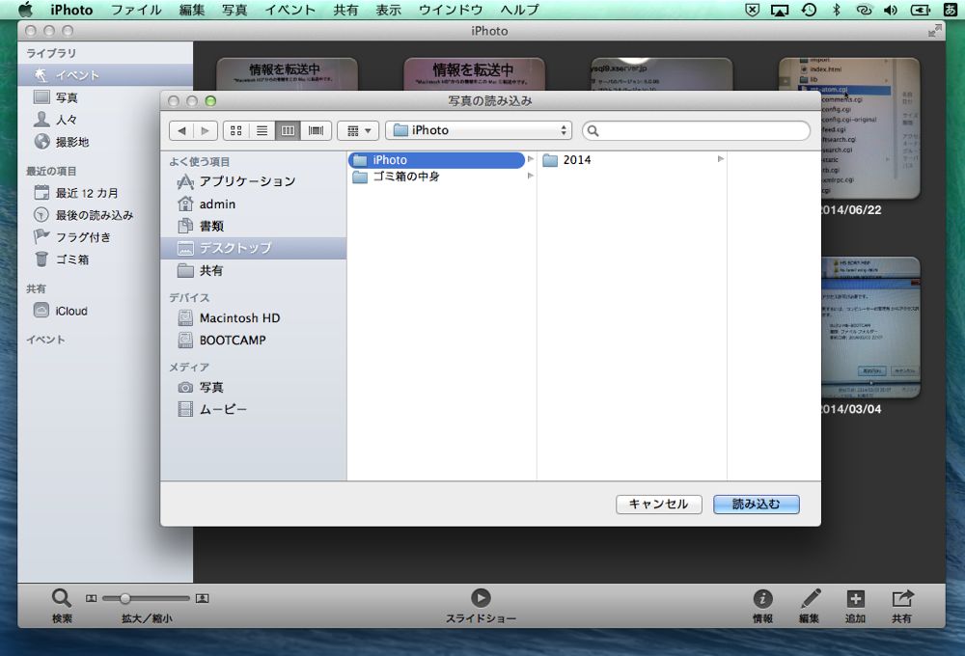
Task: Open the 写真 menu in menu bar
Action: pos(234,10)
